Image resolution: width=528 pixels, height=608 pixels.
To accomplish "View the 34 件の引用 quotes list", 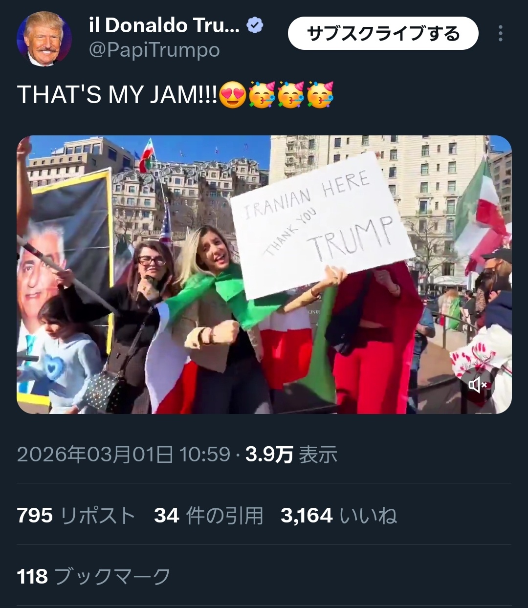I will [209, 516].
